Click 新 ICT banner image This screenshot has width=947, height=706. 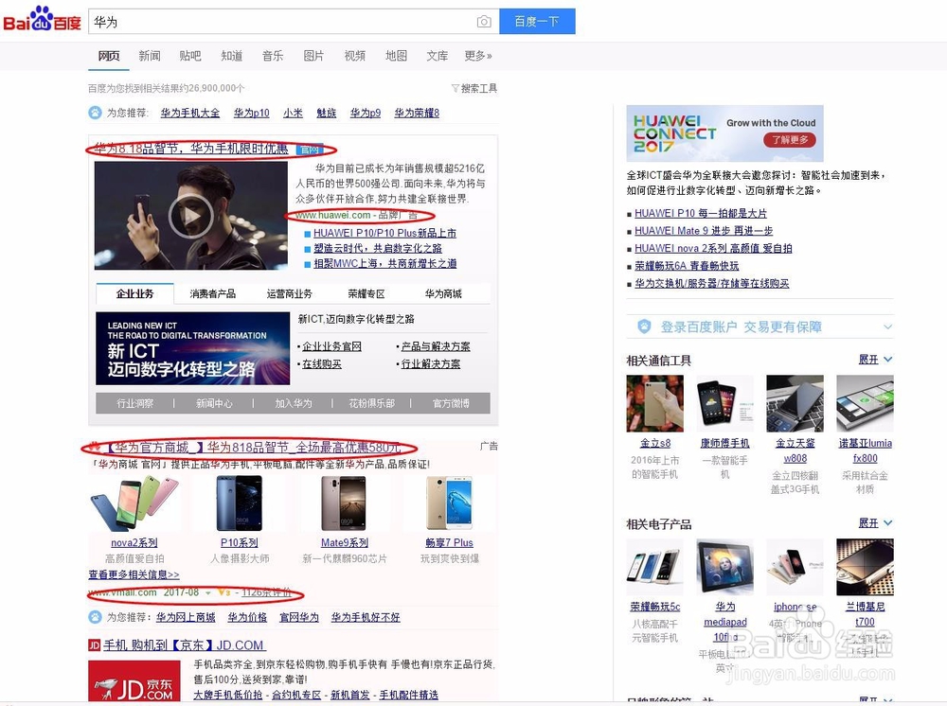[x=192, y=348]
